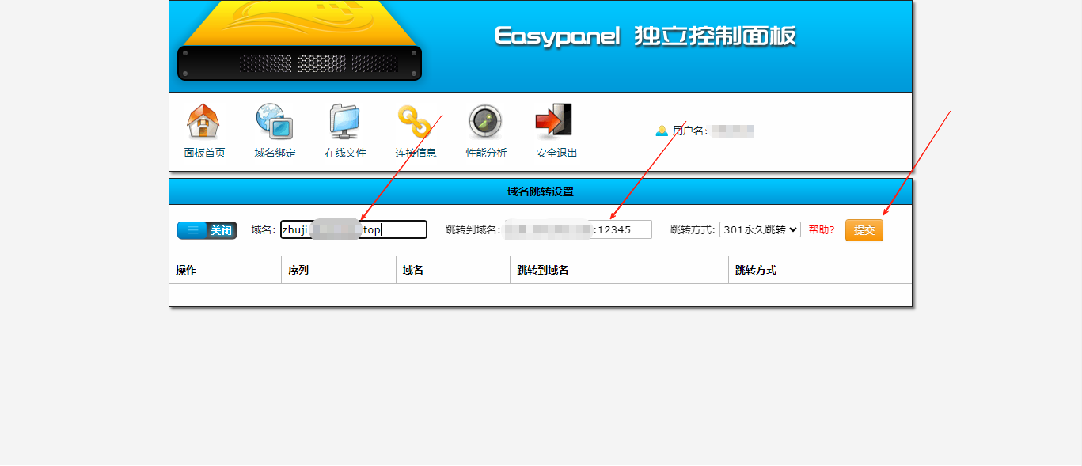Open the red 帮助? help link
1082x466 pixels.
(821, 229)
